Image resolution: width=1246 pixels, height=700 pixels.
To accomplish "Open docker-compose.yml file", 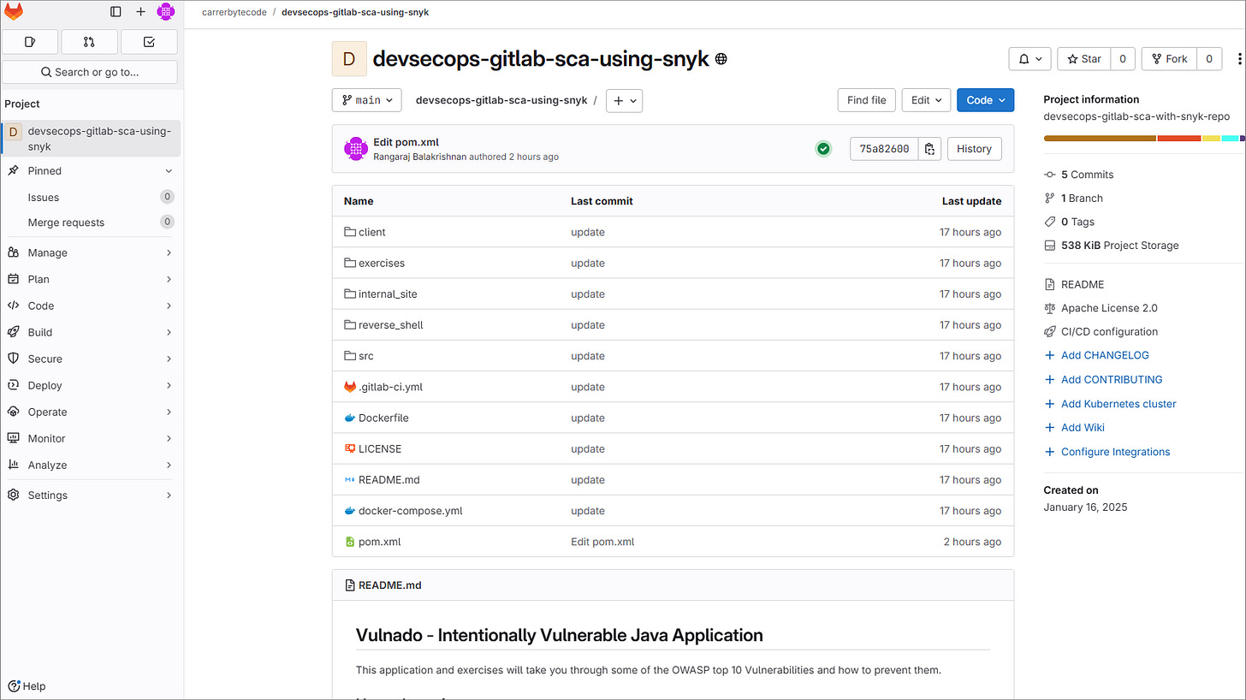I will click(x=411, y=511).
